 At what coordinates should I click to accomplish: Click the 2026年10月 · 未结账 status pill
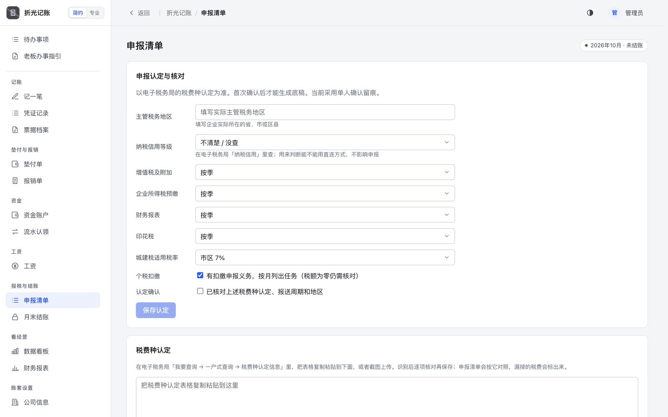pyautogui.click(x=614, y=45)
